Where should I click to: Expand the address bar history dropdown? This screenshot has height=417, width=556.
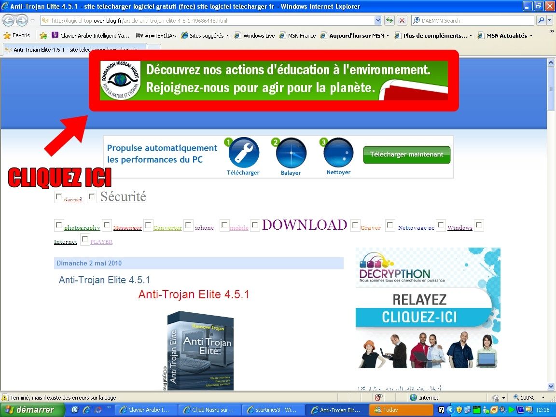pyautogui.click(x=378, y=21)
